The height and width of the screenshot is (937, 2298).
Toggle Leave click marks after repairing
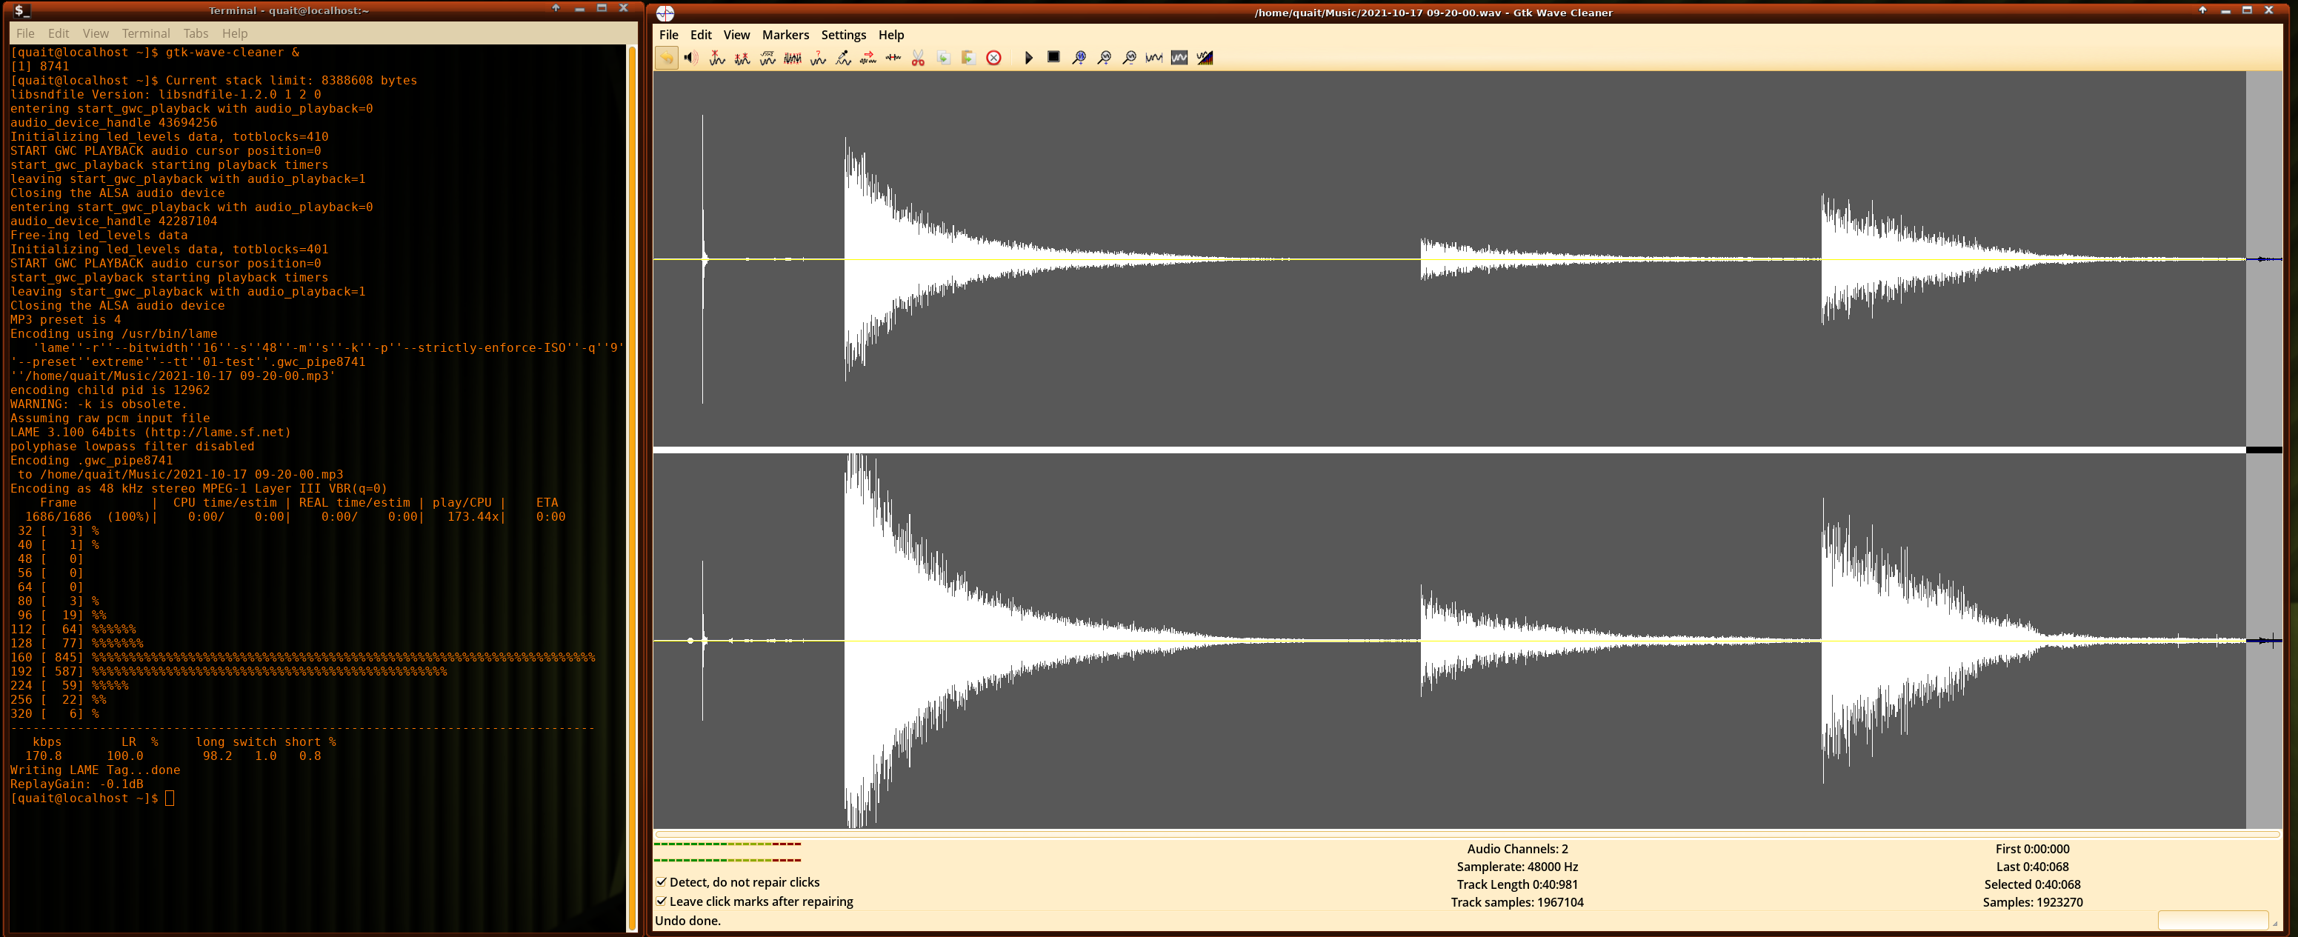[662, 901]
